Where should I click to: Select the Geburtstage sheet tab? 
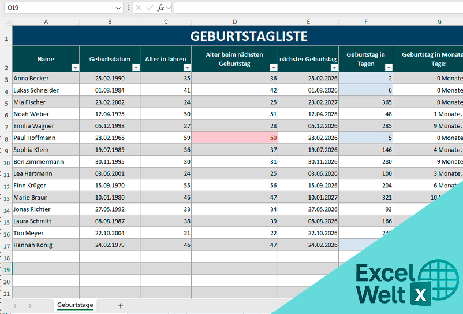[75, 305]
